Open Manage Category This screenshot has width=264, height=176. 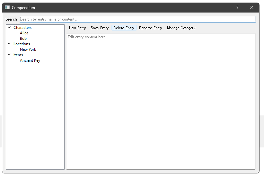(181, 28)
